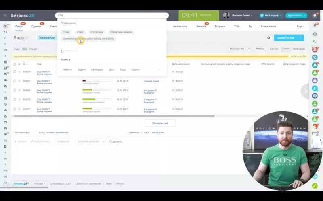Screen dimensions: 323x201
Task: Open the chat bubbles icon in left sidebar
Action: 6,74
